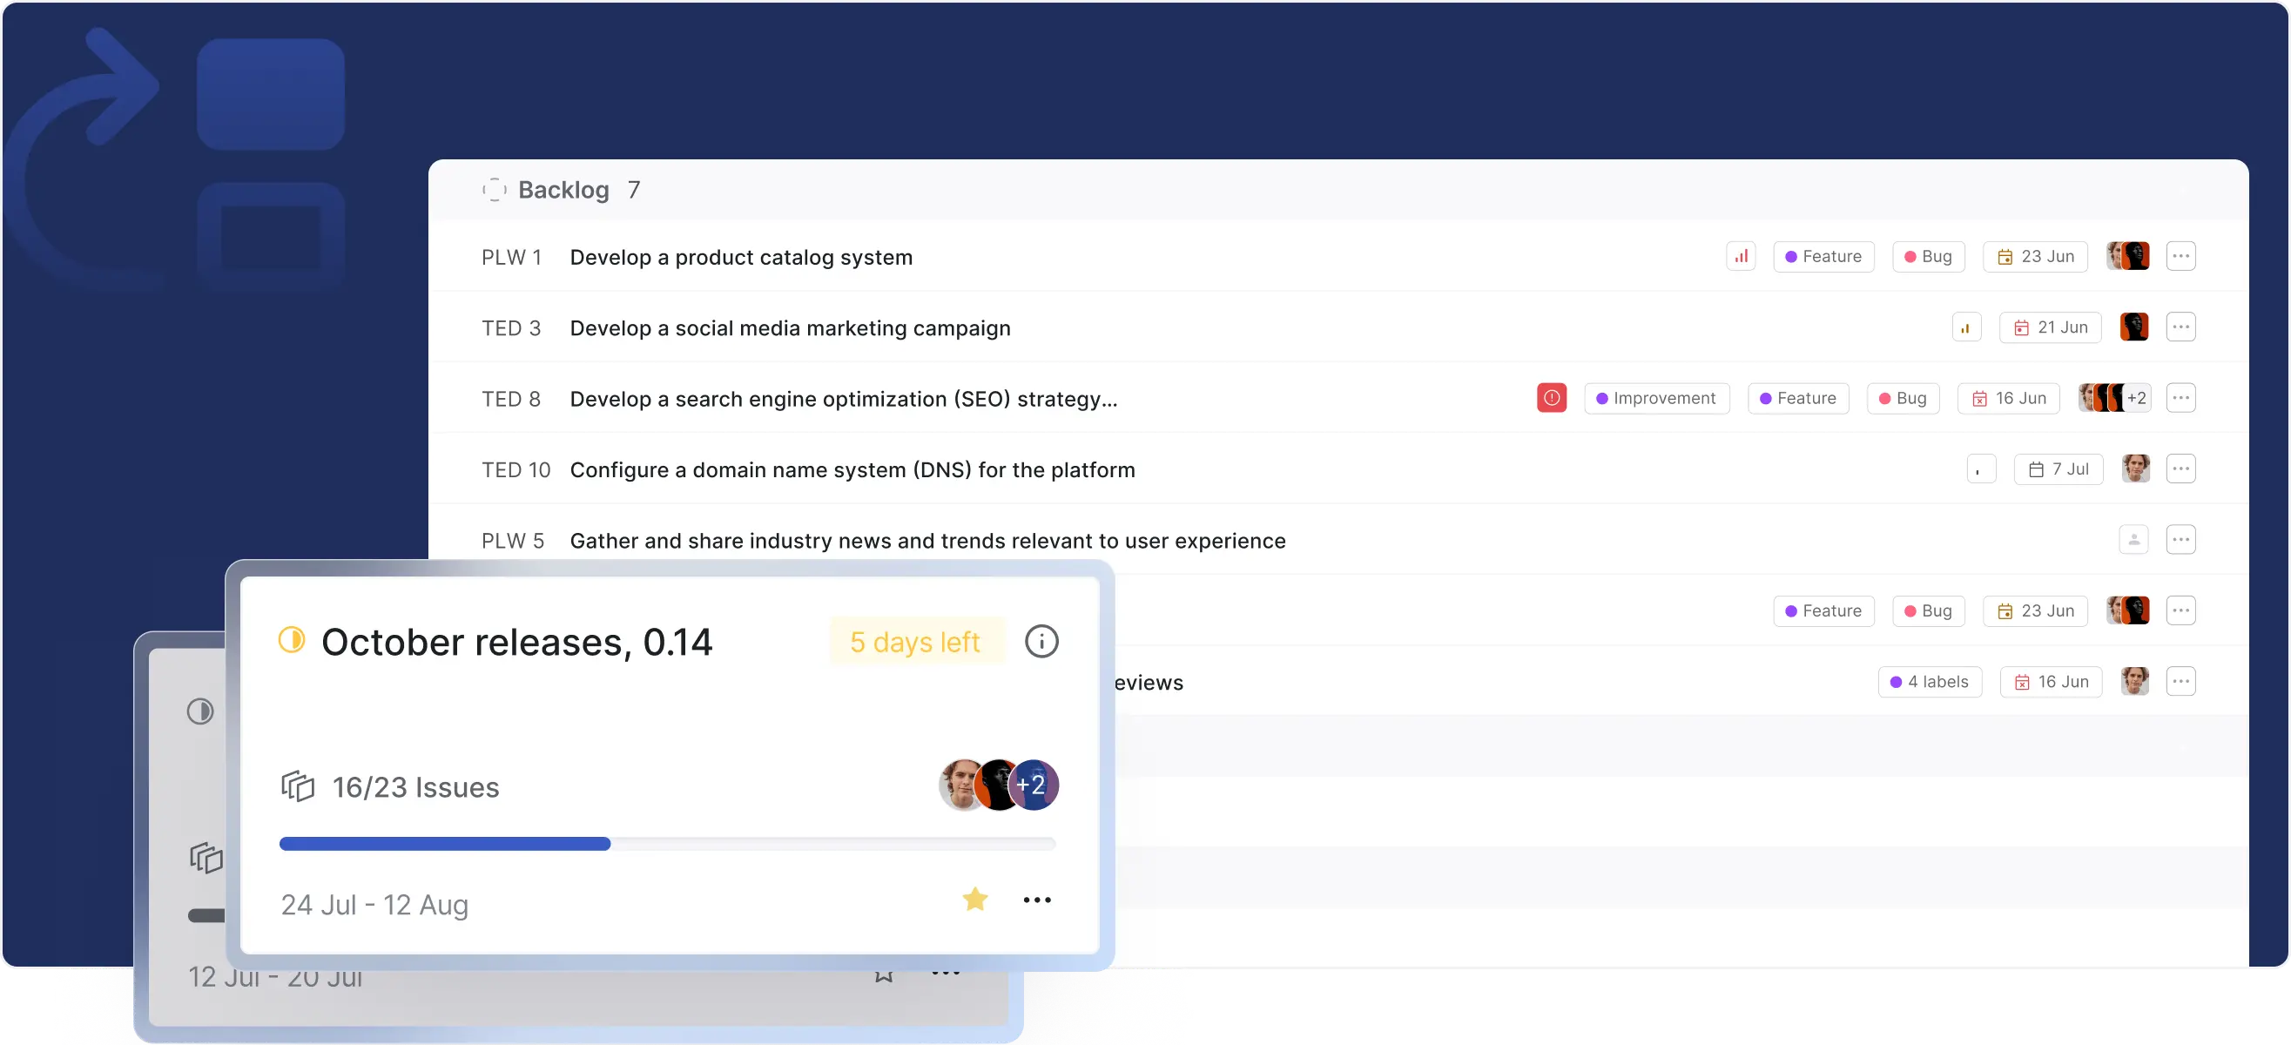
Task: Click issues stack icon beside 16/23 Issues
Action: point(298,786)
